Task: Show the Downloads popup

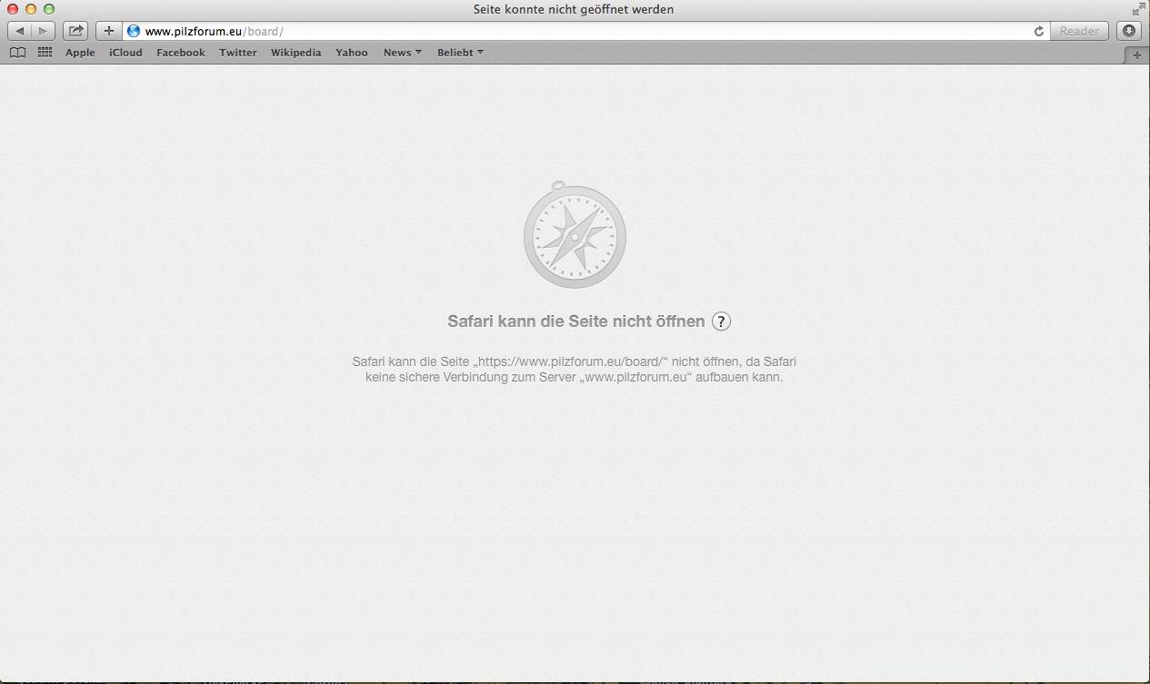Action: pos(1128,31)
